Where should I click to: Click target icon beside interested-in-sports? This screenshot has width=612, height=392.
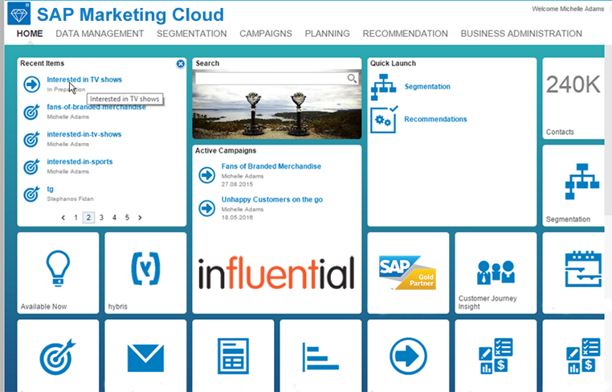click(x=31, y=166)
